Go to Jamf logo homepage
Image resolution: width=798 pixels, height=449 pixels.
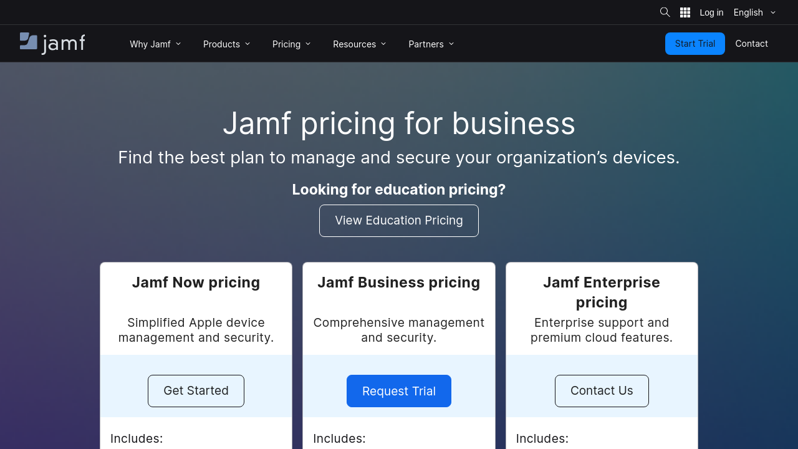click(x=52, y=43)
